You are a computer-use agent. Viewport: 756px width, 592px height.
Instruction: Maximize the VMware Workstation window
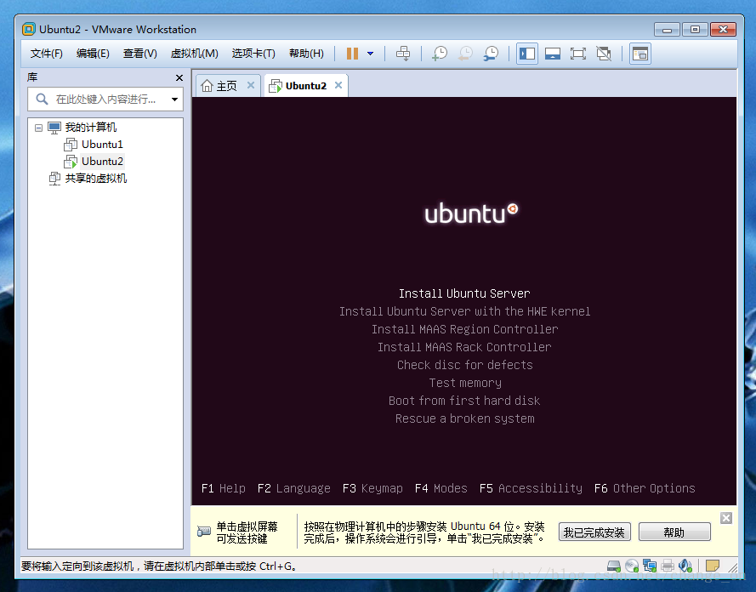coord(695,30)
